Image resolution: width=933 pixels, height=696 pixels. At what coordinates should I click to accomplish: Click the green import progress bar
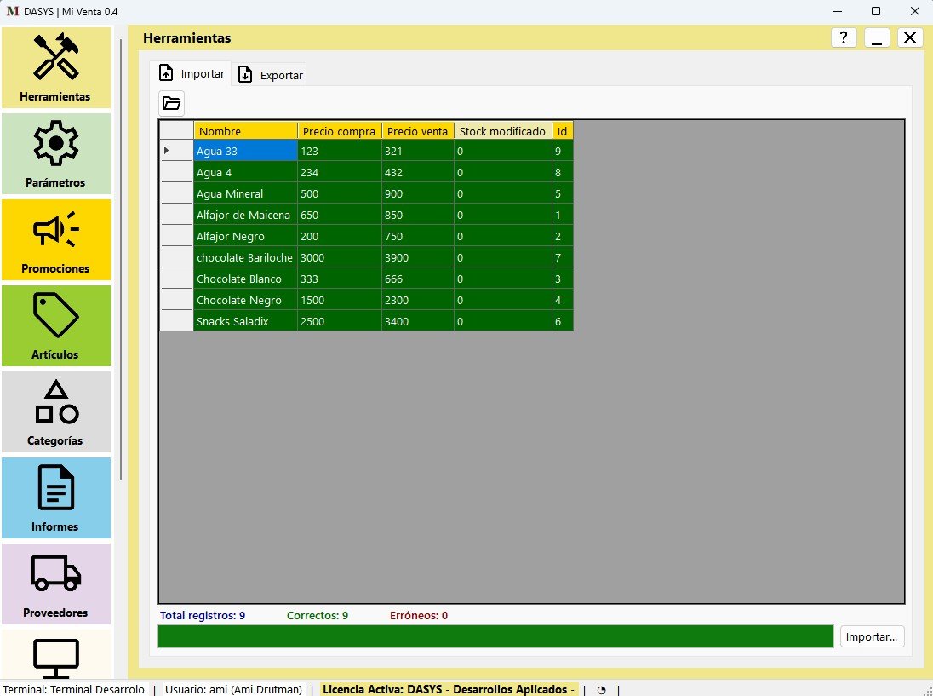point(495,636)
